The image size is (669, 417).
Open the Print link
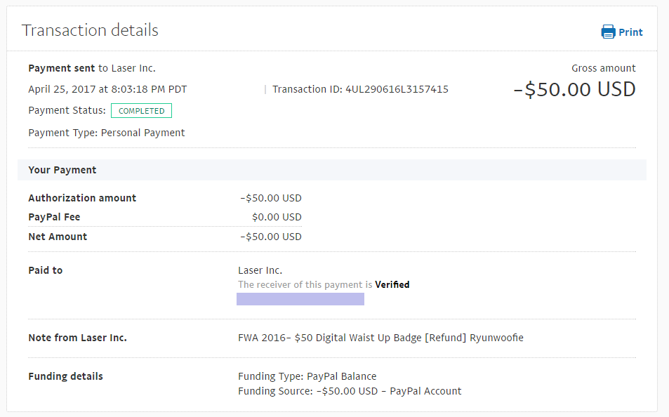pyautogui.click(x=630, y=32)
